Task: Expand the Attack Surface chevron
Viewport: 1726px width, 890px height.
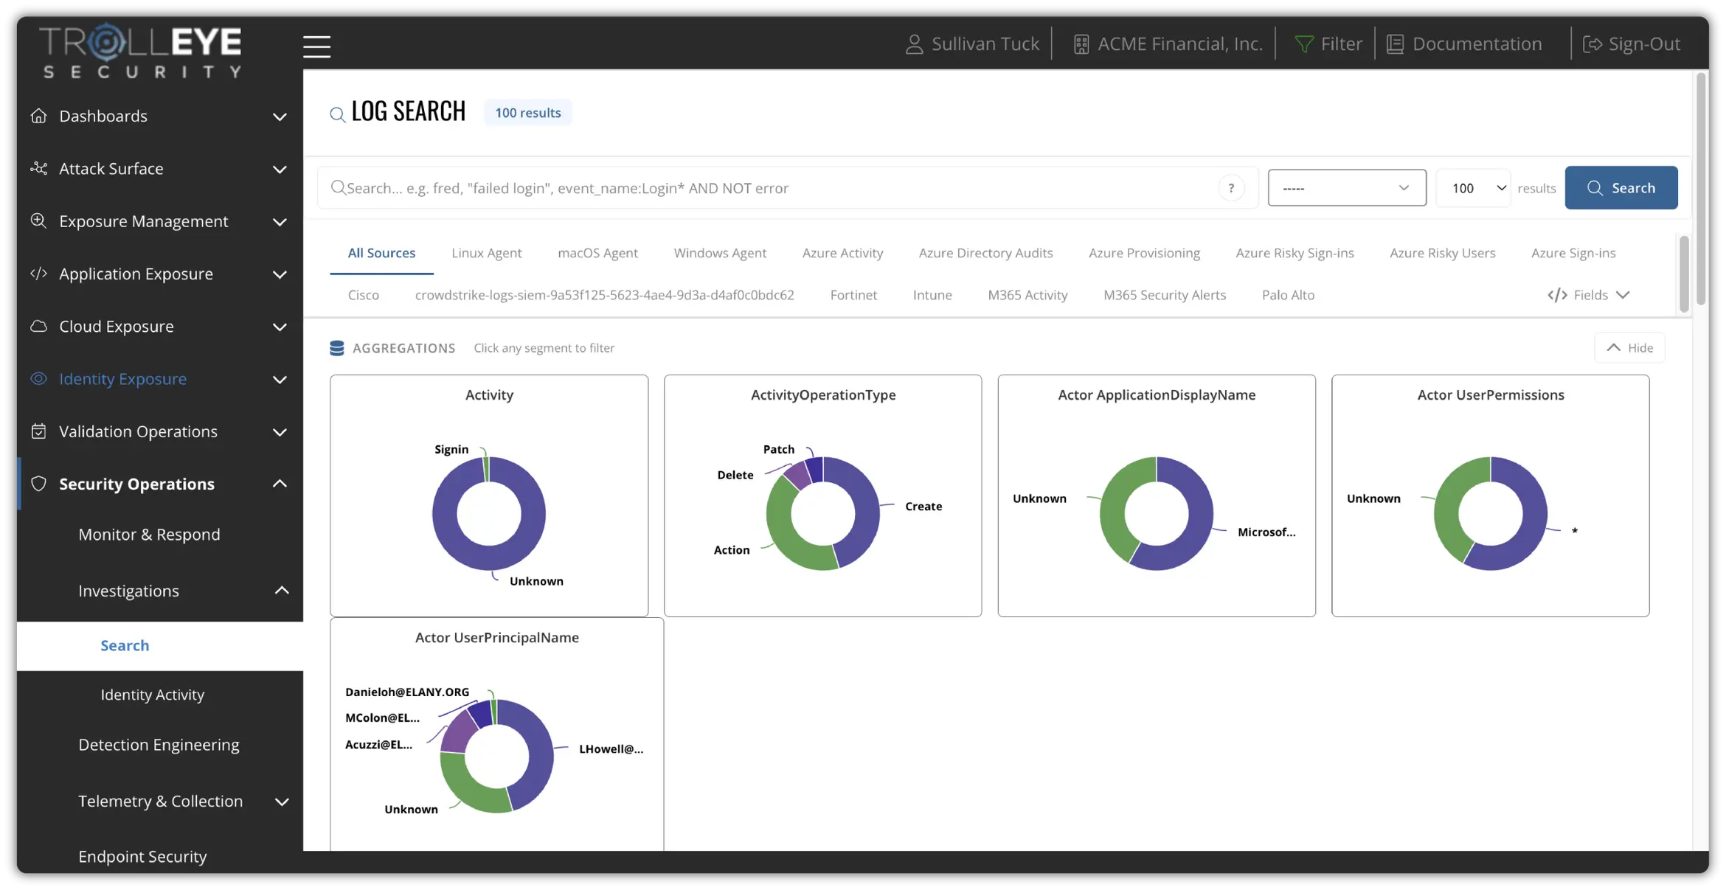Action: [x=280, y=169]
